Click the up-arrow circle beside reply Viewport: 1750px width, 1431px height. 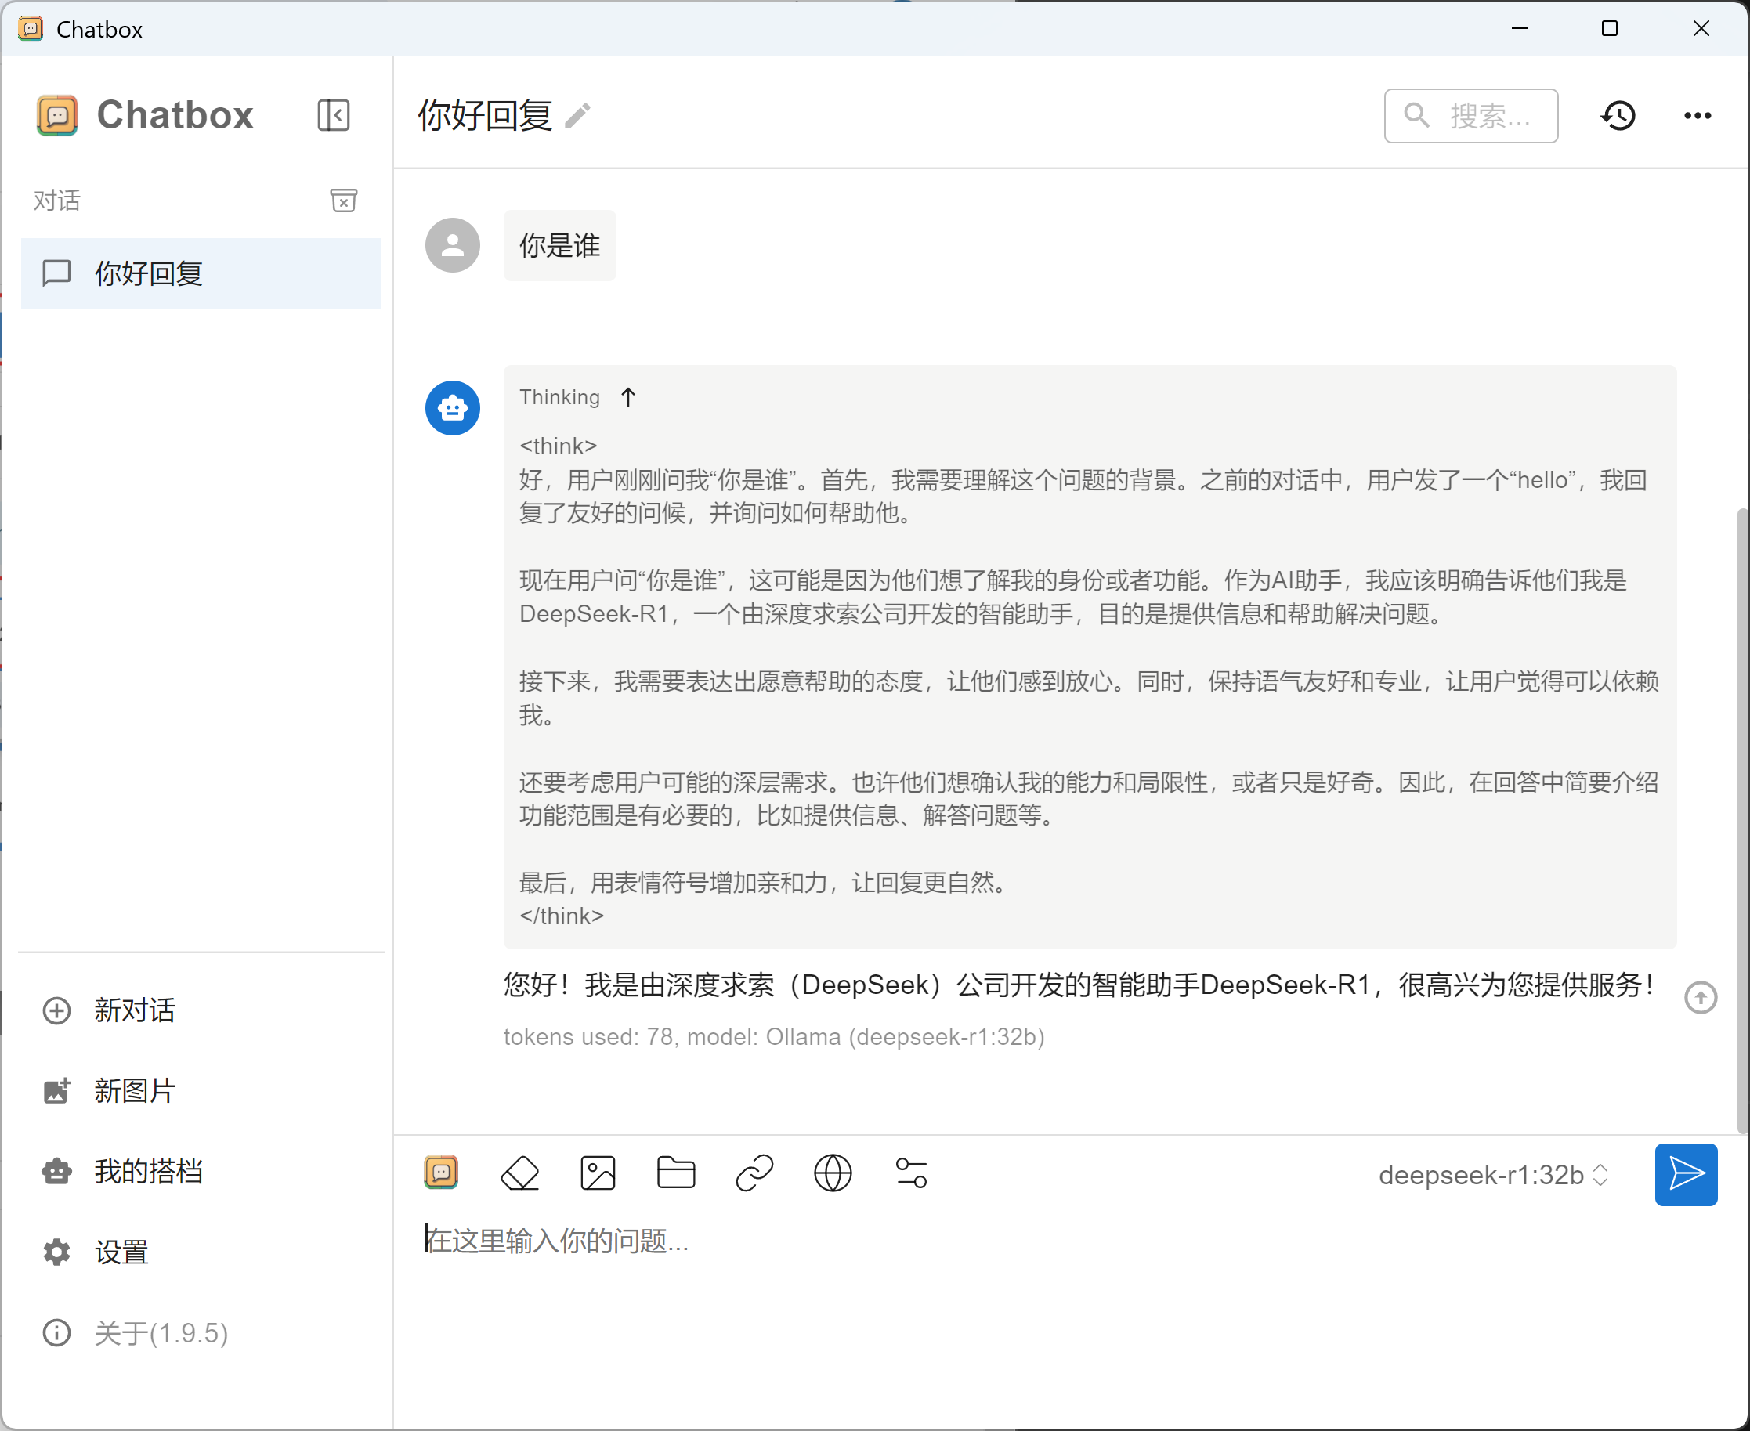pos(1701,997)
